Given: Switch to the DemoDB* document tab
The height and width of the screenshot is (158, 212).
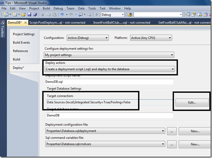Looking at the screenshot, I should pyautogui.click(x=15, y=23).
